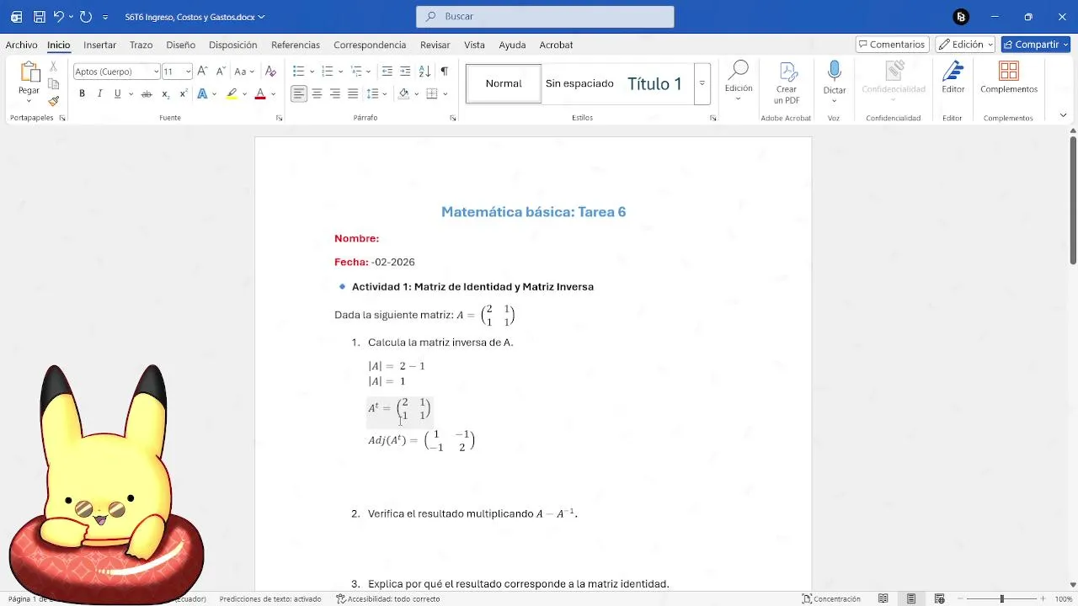
Task: Click the Redo icon in title bar
Action: point(86,17)
